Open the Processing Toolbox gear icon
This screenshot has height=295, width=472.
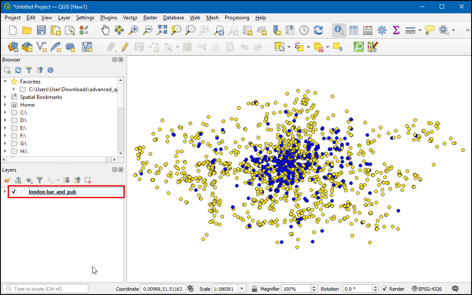(x=382, y=30)
